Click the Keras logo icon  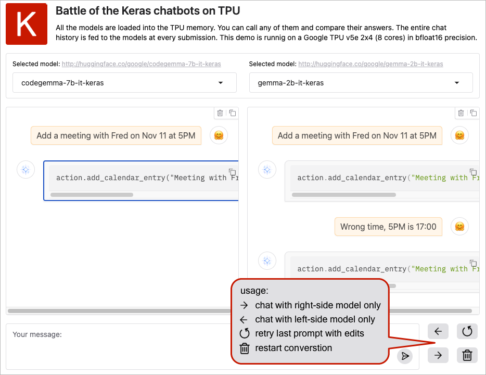27,24
